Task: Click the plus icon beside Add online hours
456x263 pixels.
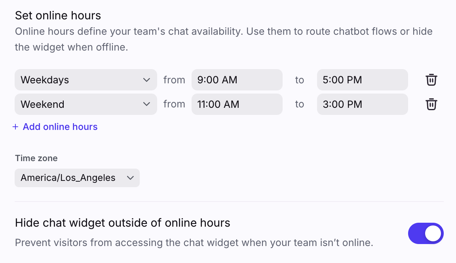Action: 15,127
